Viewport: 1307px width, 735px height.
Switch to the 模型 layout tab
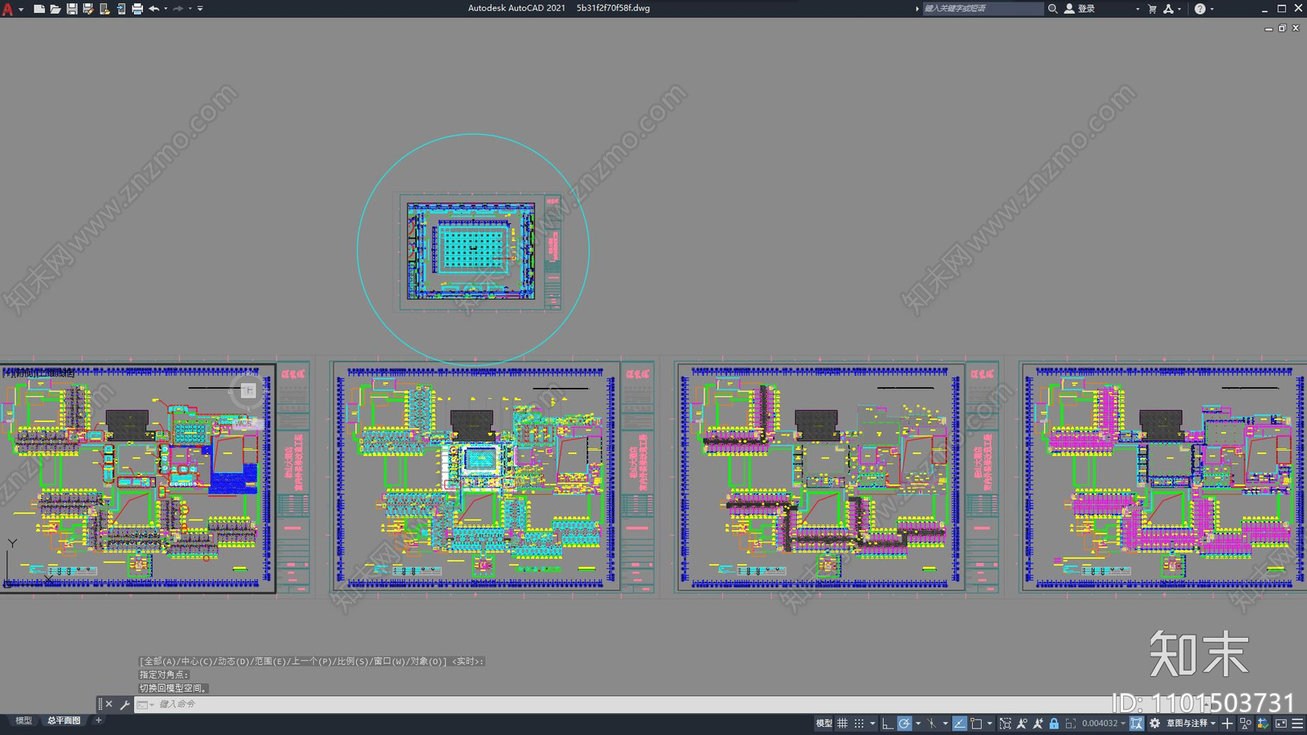click(x=24, y=720)
